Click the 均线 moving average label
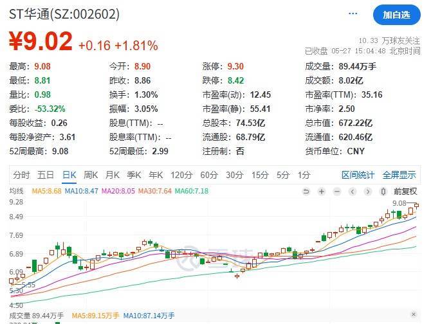Viewport: 431px width, 324px height. pos(16,191)
